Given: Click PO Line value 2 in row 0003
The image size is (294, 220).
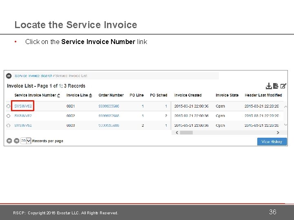Looking at the screenshot, I should coord(143,125).
